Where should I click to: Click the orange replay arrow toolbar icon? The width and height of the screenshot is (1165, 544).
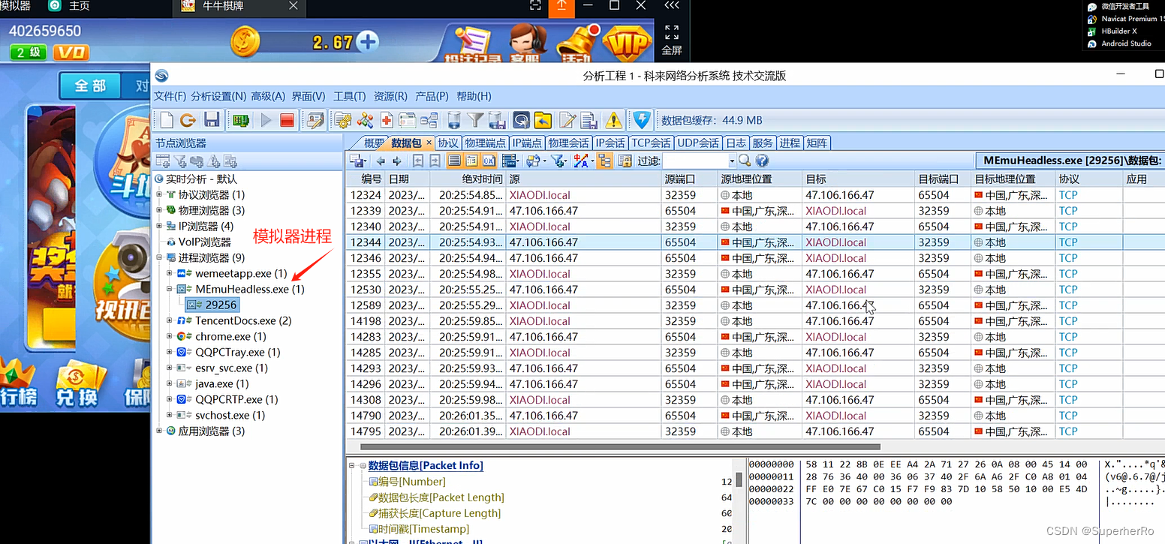coord(188,120)
